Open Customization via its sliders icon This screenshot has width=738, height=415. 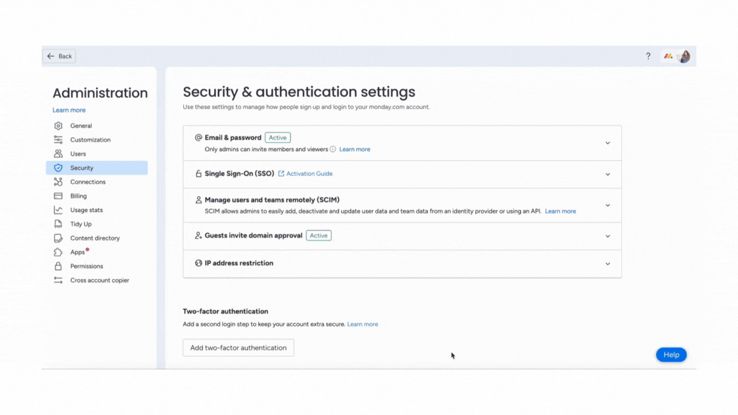57,140
